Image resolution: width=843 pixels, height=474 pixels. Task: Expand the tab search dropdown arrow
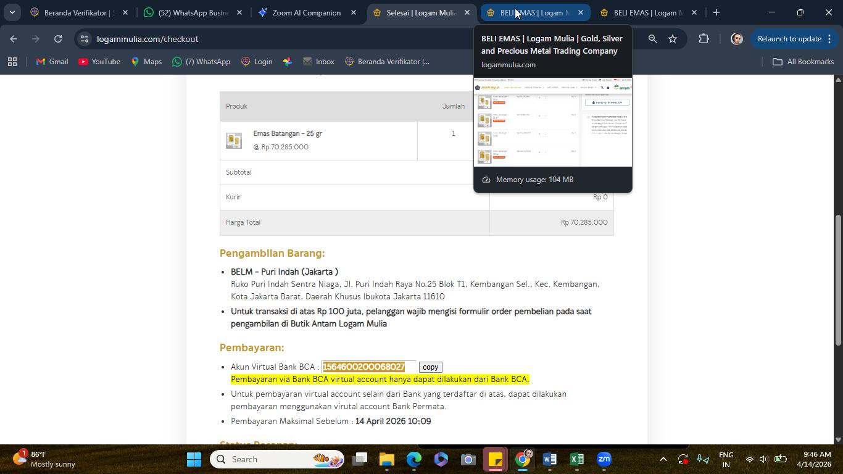click(x=12, y=12)
